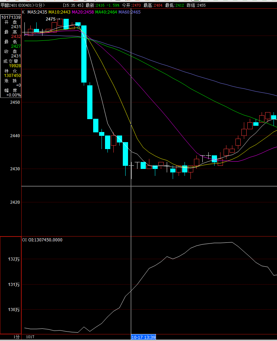Click the red 2432 high value in info box
Viewport: 277px width, 341px height.
(x=16, y=37)
